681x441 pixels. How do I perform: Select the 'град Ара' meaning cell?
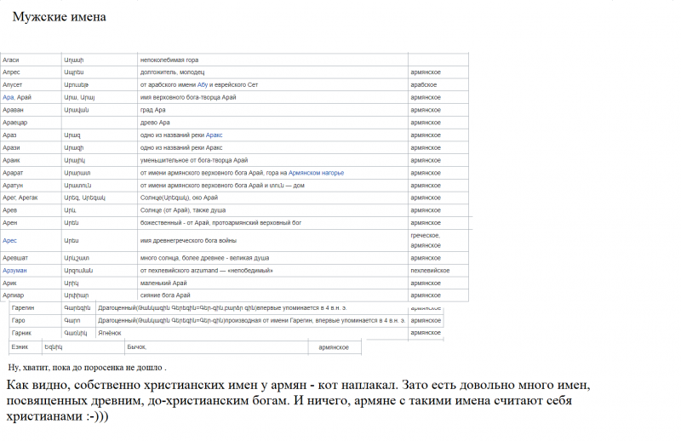pyautogui.click(x=272, y=110)
